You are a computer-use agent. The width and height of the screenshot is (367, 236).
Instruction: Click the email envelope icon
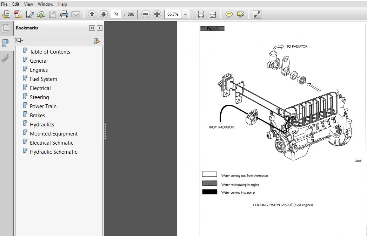(x=75, y=14)
